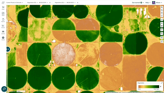
Task: Click the None legend label
Action: coord(139,89)
